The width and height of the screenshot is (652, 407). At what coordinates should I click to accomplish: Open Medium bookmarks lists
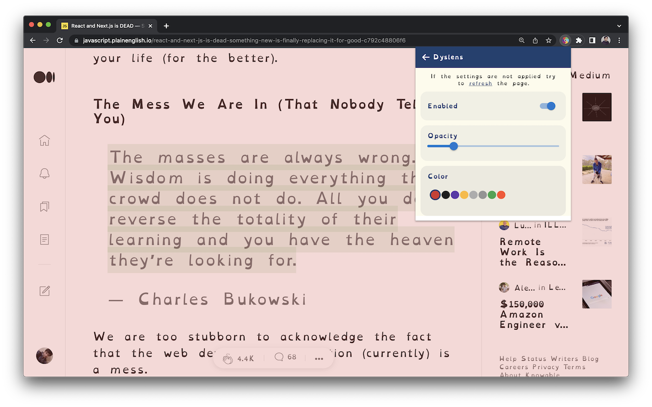[x=44, y=207]
